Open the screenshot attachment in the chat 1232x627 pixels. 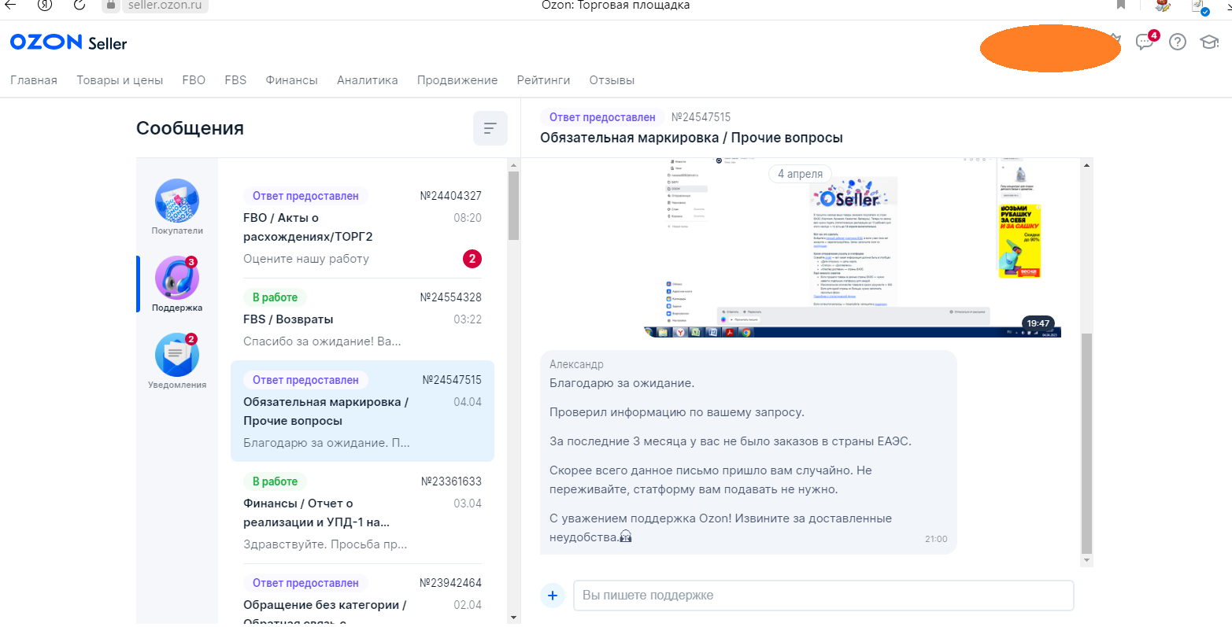pos(852,248)
